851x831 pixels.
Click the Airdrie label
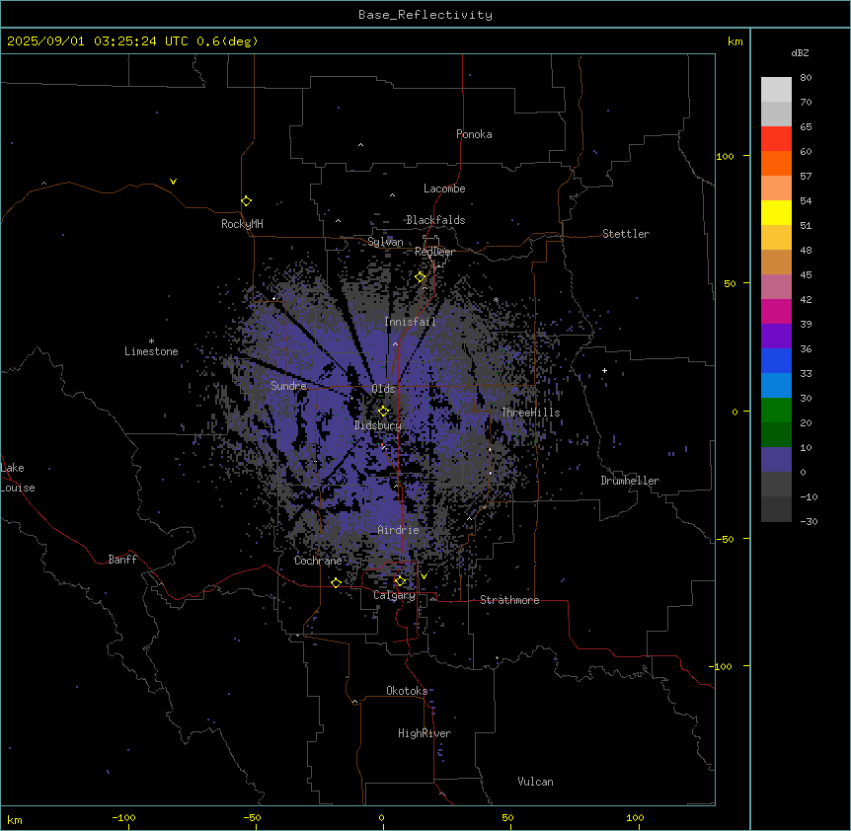(x=399, y=530)
